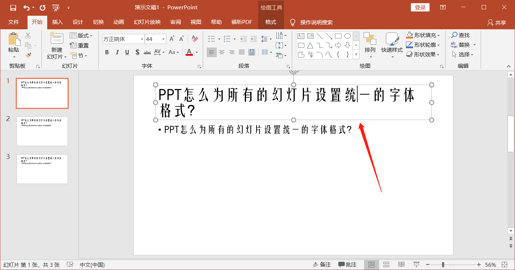Viewport: 515px width, 270px height.
Task: Pick the straight line shape
Action: coord(320,36)
